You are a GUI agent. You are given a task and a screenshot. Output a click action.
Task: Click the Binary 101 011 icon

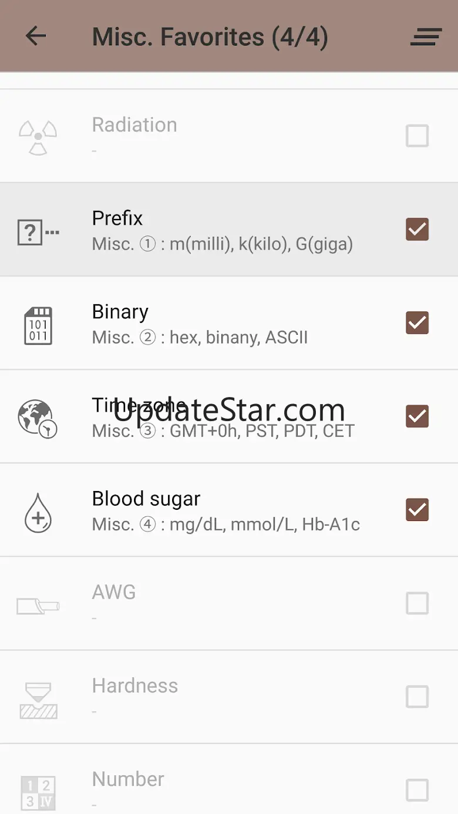pos(38,325)
